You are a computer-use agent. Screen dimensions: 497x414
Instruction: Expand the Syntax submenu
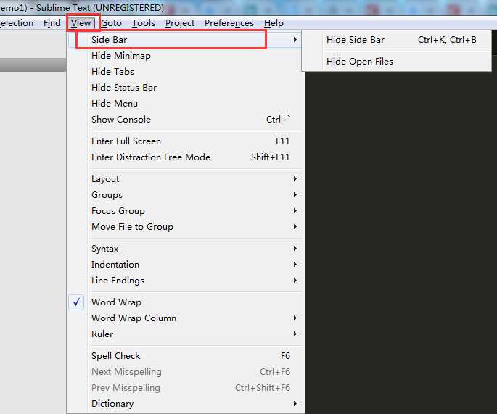pyautogui.click(x=185, y=249)
